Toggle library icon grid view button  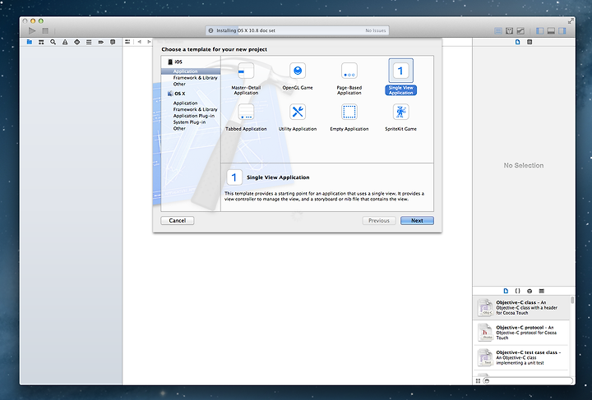point(478,381)
